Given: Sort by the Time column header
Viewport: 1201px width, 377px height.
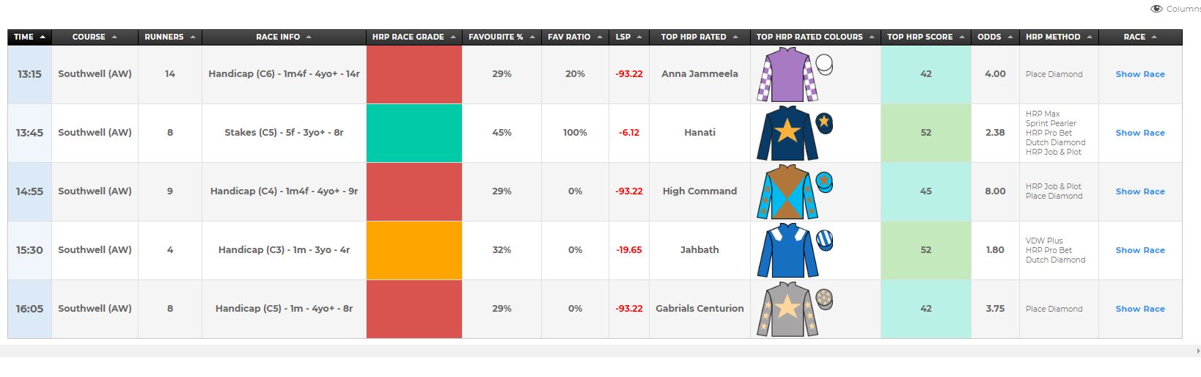Looking at the screenshot, I should (29, 37).
